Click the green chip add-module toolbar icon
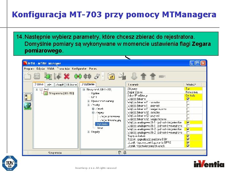Image resolution: width=230 pixels, height=173 pixels. click(48, 76)
